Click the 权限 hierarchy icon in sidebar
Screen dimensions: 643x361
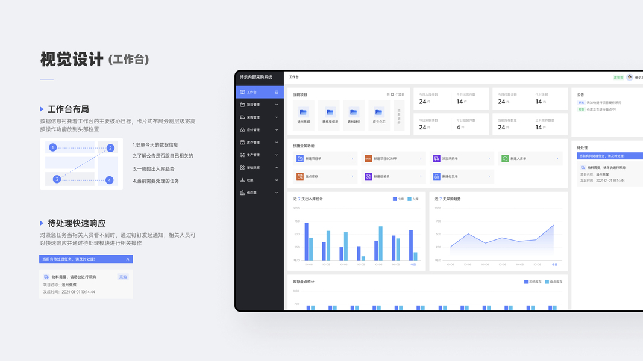click(x=242, y=180)
